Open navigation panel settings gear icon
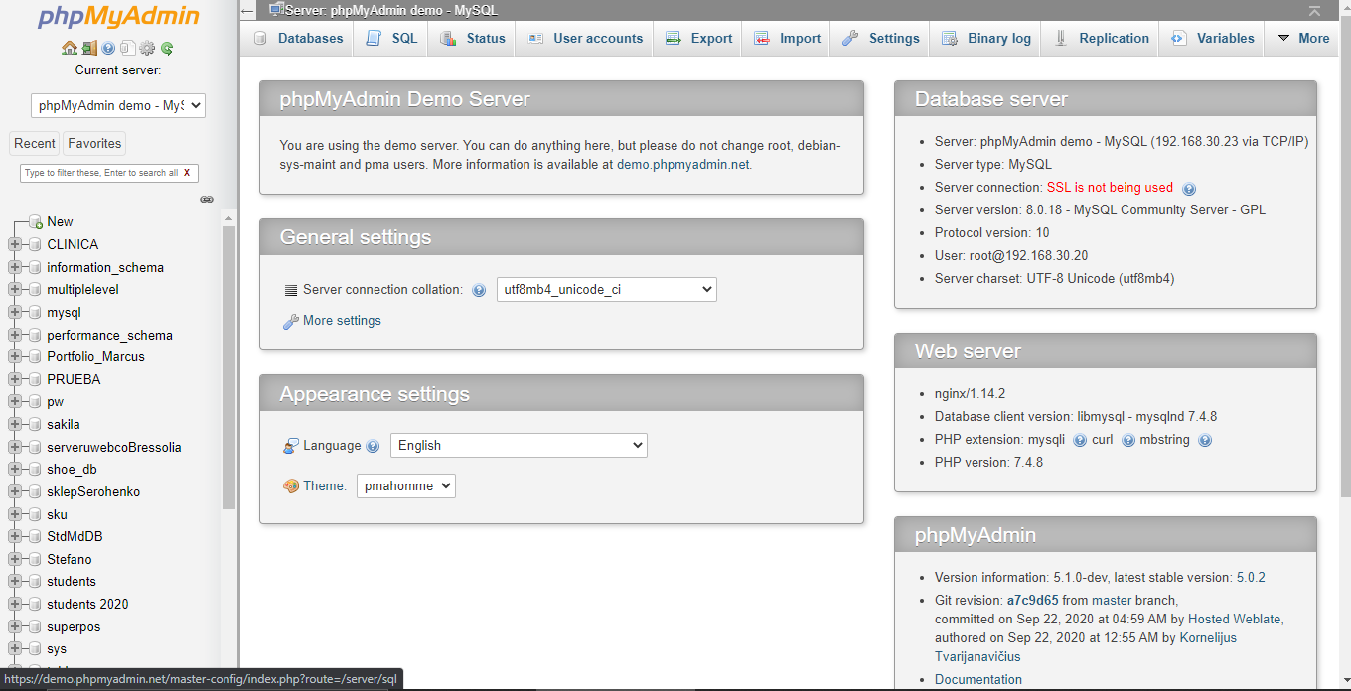This screenshot has width=1351, height=691. 147,48
